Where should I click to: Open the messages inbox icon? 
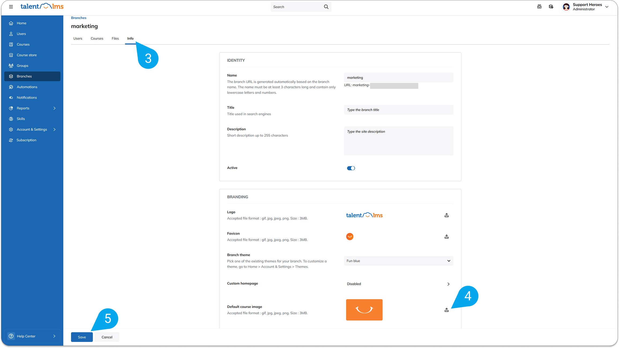[539, 7]
